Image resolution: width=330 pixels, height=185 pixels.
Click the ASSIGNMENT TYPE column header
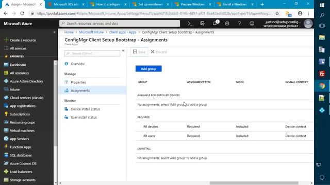pyautogui.click(x=199, y=82)
